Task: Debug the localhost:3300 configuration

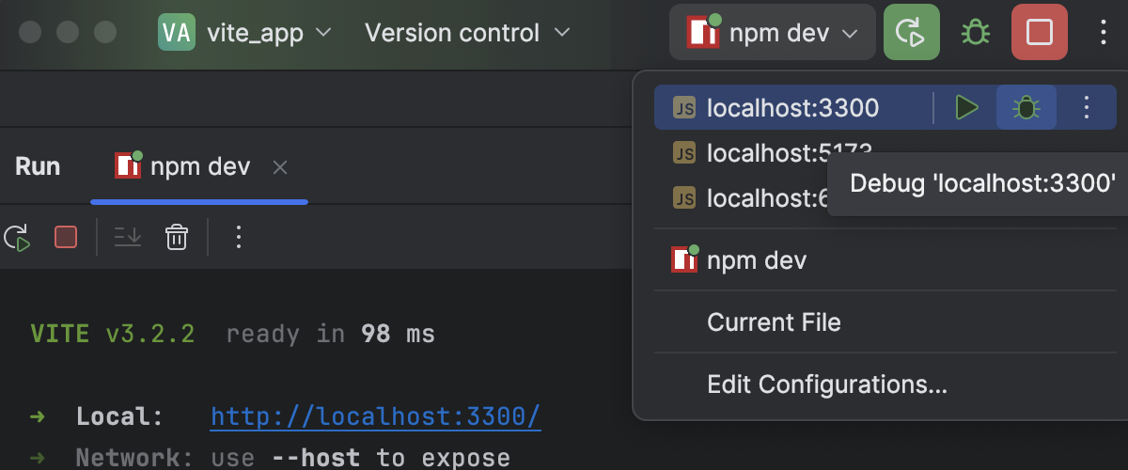Action: (x=1026, y=107)
